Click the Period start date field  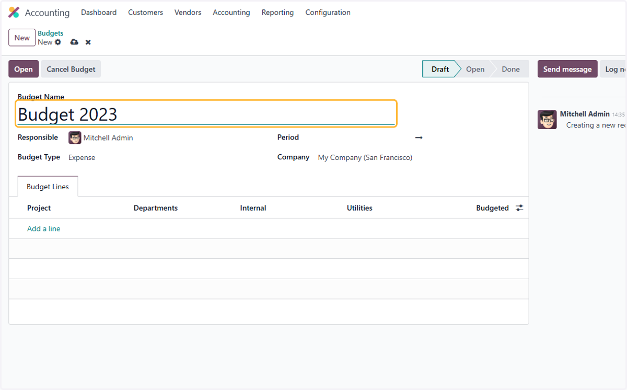[365, 137]
